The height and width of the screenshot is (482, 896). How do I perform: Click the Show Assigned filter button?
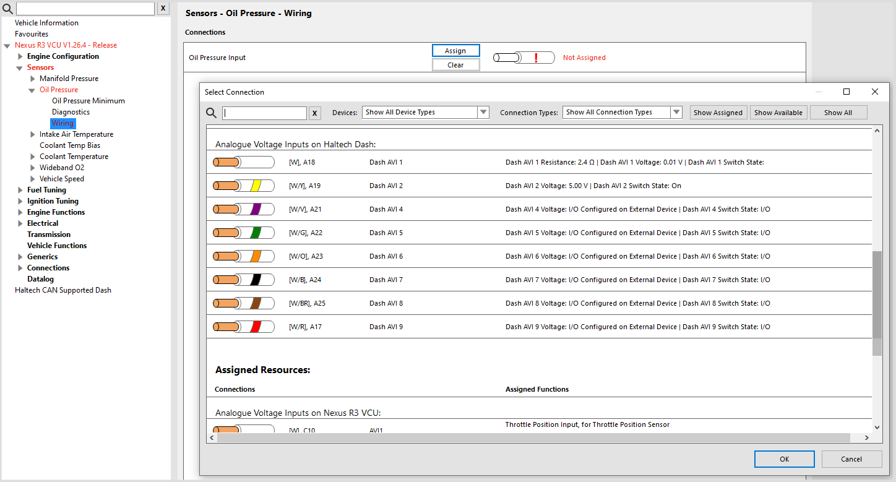pos(718,113)
